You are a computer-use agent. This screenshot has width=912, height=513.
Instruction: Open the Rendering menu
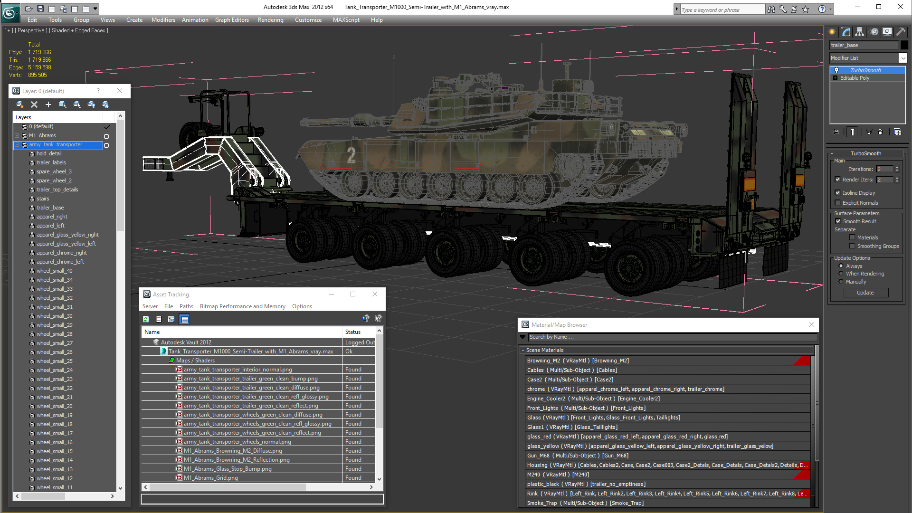270,20
